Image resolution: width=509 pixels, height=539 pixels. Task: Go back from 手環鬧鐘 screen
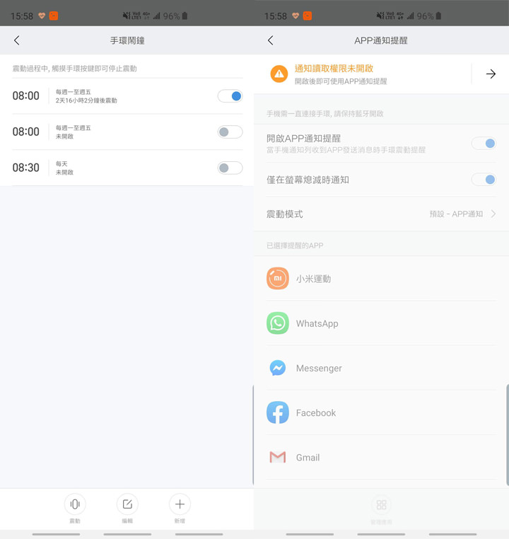click(x=17, y=40)
